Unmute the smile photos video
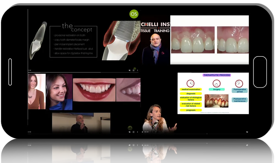Image resolution: width=275 pixels, height=163 pixels. (130, 132)
